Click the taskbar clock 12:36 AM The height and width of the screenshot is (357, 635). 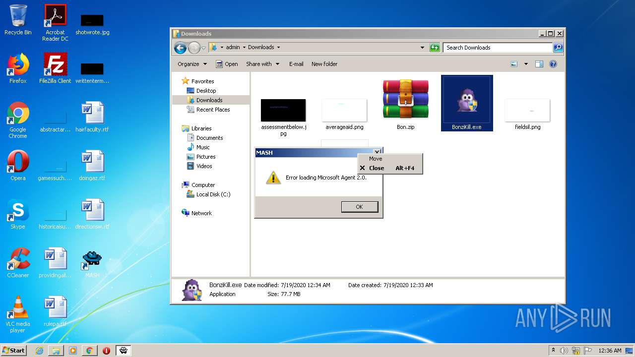tap(610, 351)
